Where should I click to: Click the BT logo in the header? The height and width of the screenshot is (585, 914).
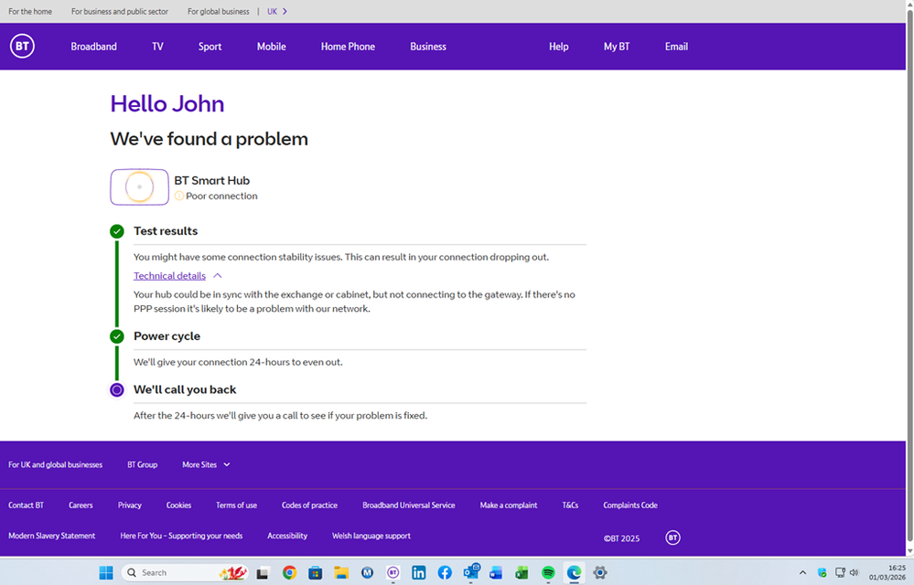(x=22, y=46)
